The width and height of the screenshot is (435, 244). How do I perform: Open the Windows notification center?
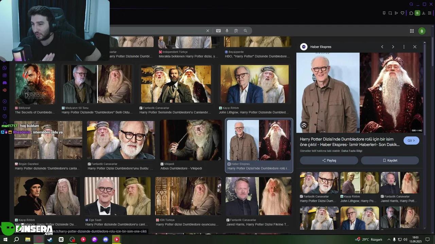coord(428,239)
